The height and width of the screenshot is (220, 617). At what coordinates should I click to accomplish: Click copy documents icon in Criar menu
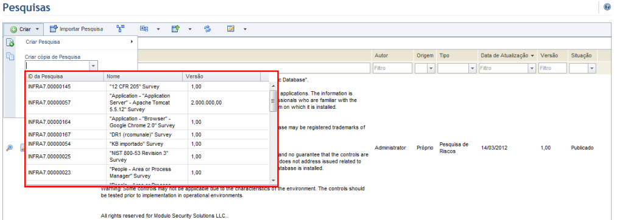10,57
